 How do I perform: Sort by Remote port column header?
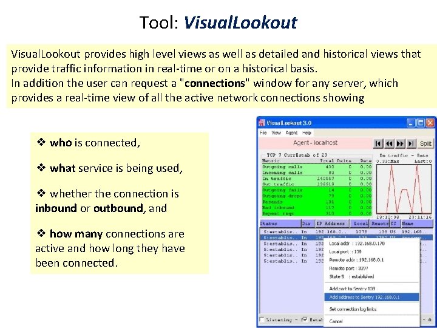[x=380, y=224]
